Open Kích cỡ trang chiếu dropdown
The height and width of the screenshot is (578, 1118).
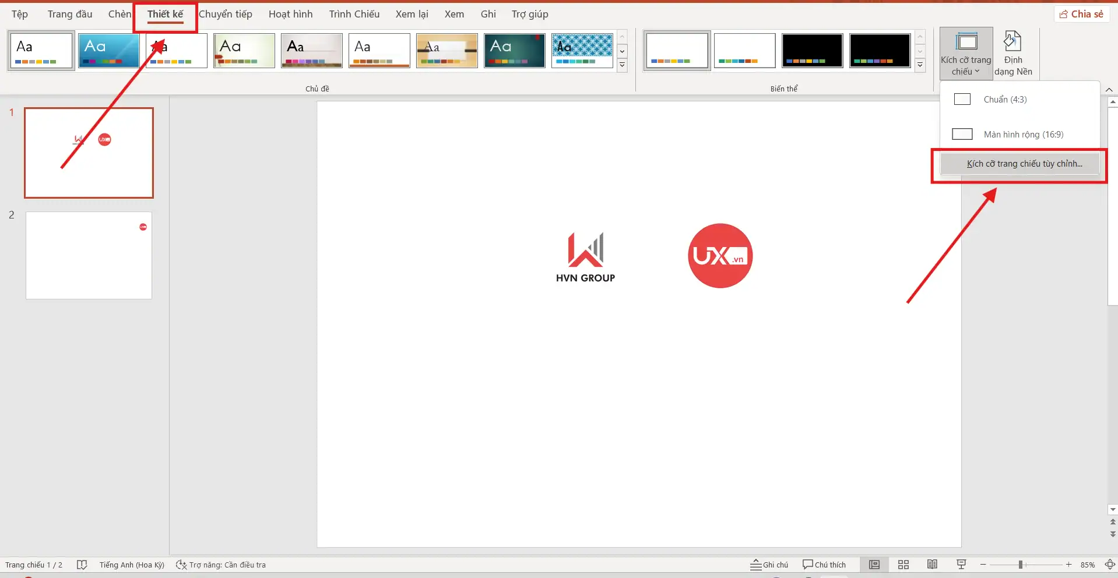pyautogui.click(x=966, y=54)
